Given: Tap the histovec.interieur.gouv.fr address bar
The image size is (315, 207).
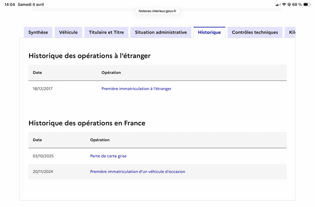Looking at the screenshot, I should 157,11.
